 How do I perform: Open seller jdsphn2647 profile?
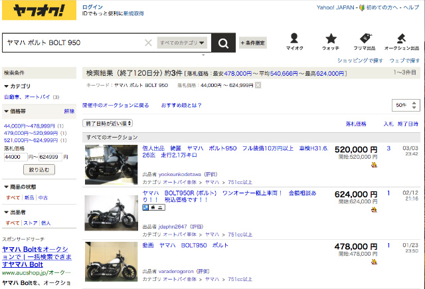pyautogui.click(x=173, y=227)
